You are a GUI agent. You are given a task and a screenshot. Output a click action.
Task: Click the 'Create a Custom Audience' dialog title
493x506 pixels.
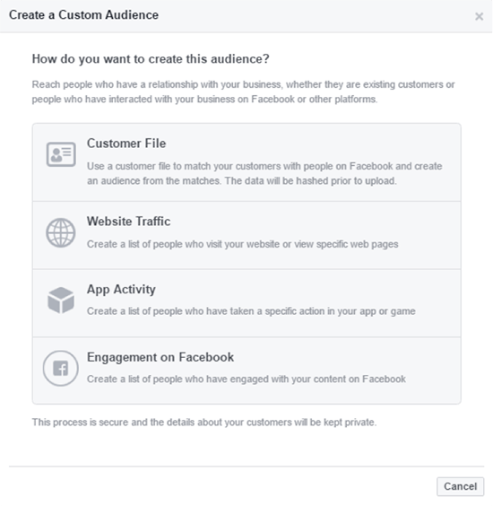point(84,15)
